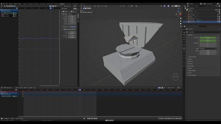
Task: Click the Location X field in Transform panel
Action: coord(208,38)
